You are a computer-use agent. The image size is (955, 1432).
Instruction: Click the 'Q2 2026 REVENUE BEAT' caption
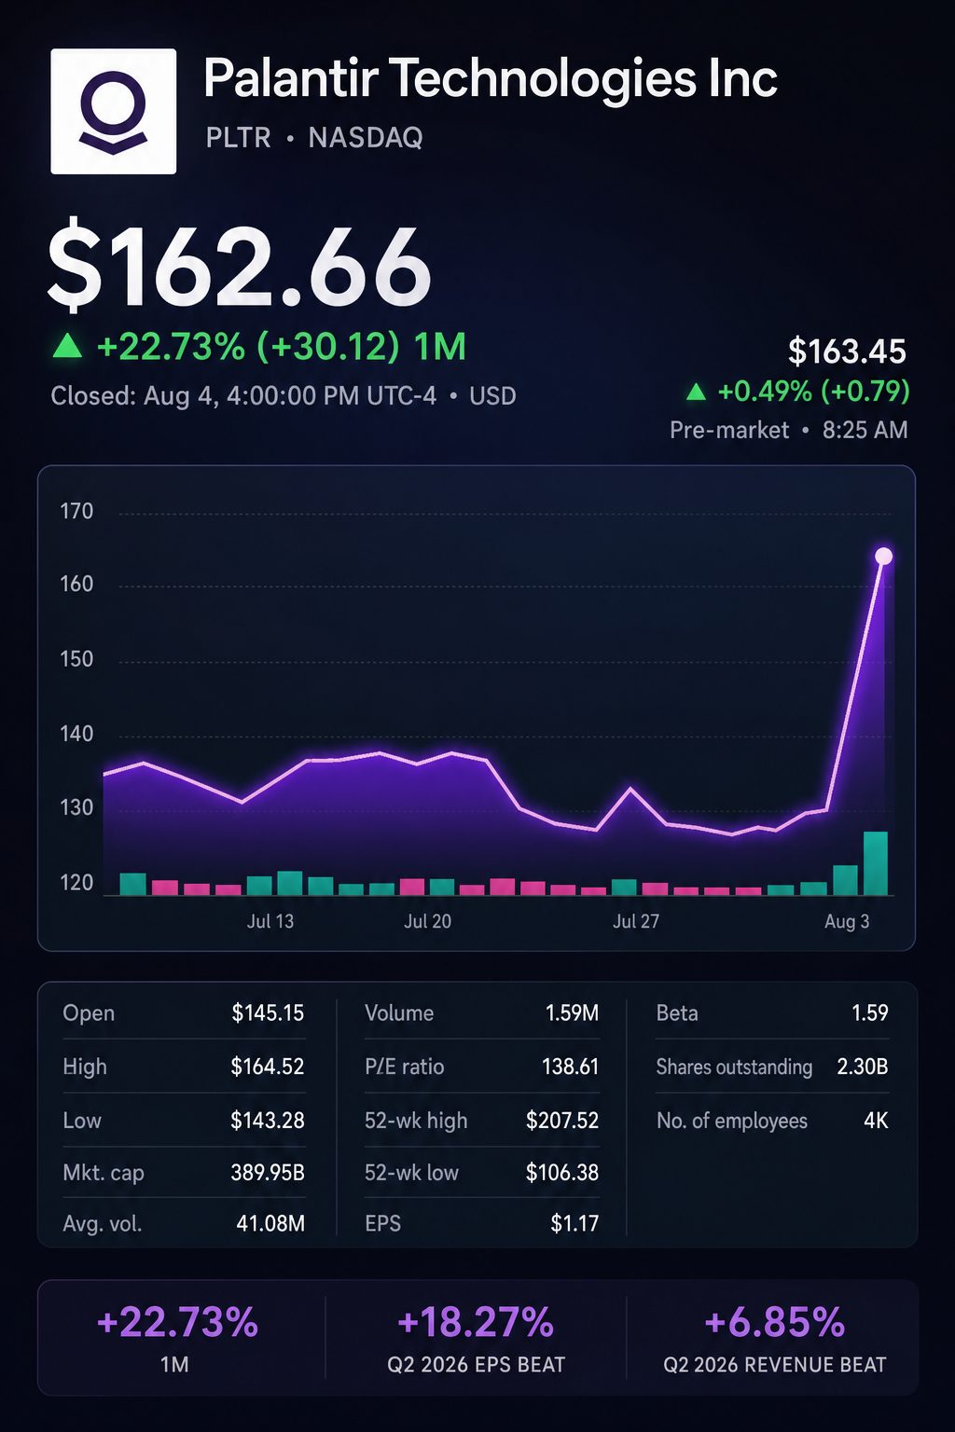pyautogui.click(x=775, y=1365)
